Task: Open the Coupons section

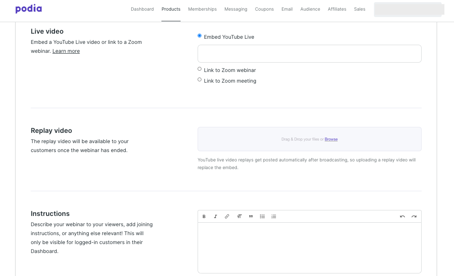Action: pyautogui.click(x=264, y=9)
